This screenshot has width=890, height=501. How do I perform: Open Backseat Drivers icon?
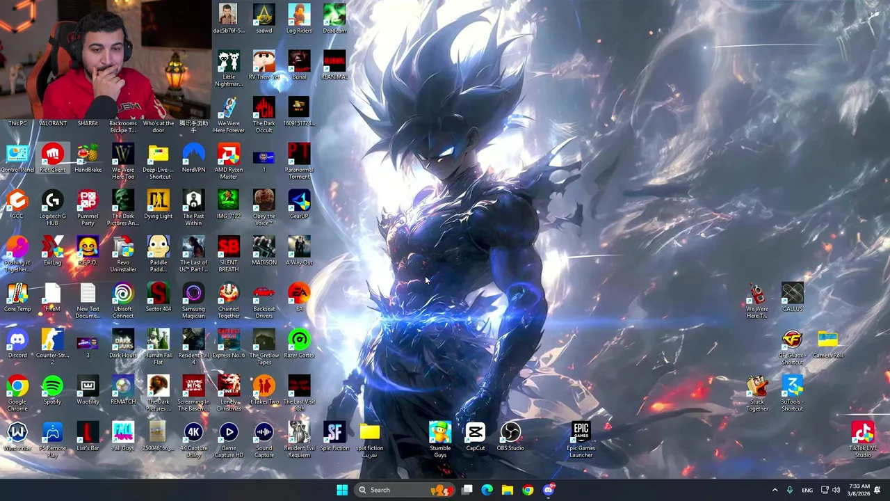tap(264, 301)
